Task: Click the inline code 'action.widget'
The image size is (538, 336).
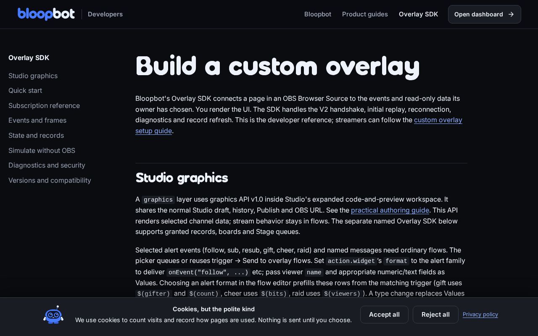Action: click(x=351, y=261)
